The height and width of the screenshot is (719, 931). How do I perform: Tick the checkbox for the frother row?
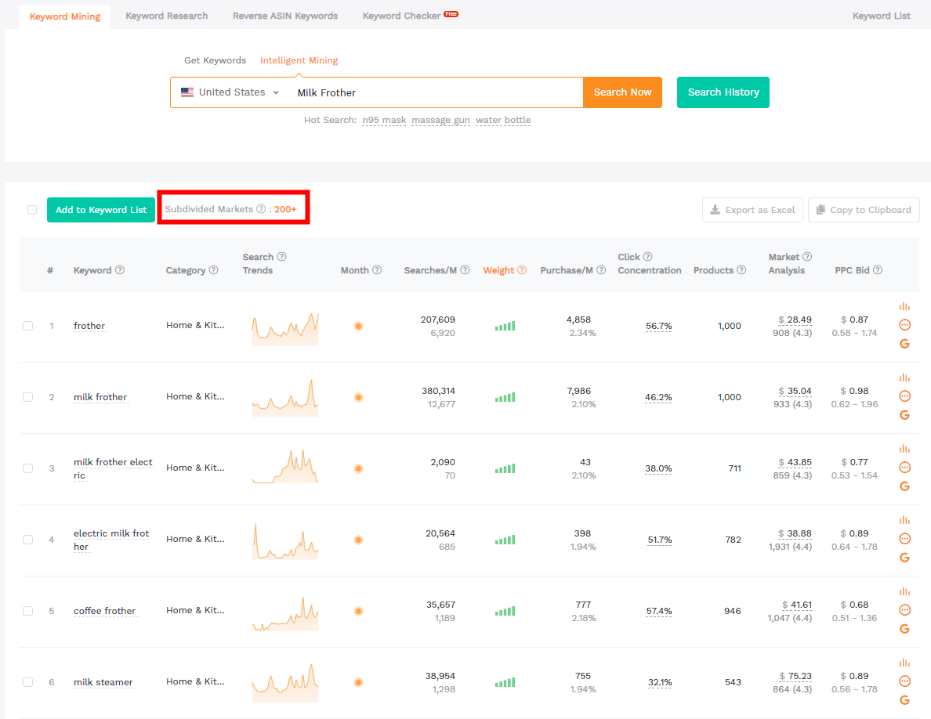point(28,326)
